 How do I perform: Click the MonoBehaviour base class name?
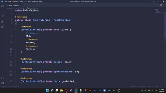pyautogui.click(x=62, y=20)
